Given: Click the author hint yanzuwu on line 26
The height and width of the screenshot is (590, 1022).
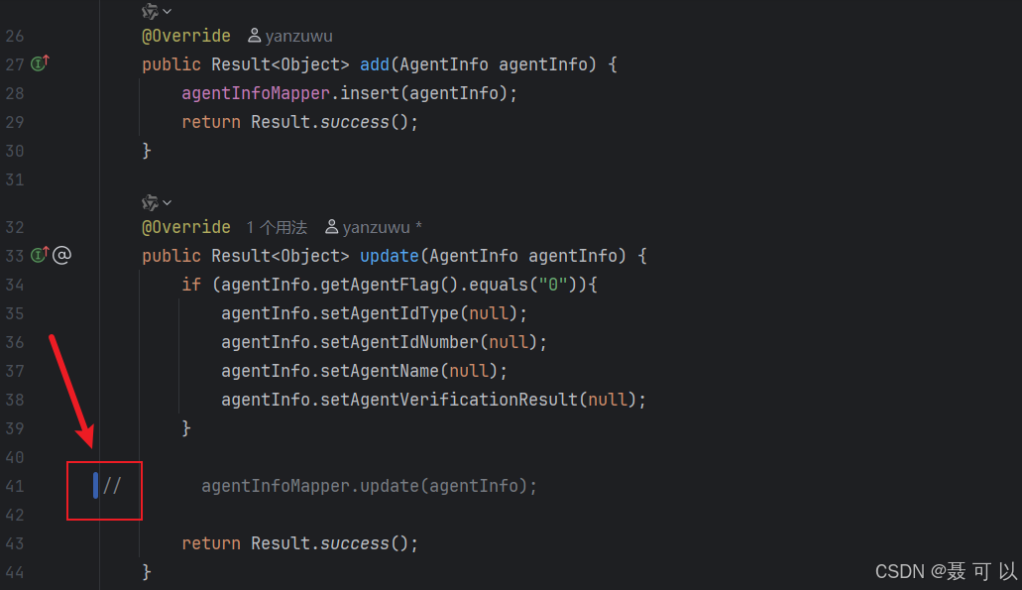Looking at the screenshot, I should point(298,36).
